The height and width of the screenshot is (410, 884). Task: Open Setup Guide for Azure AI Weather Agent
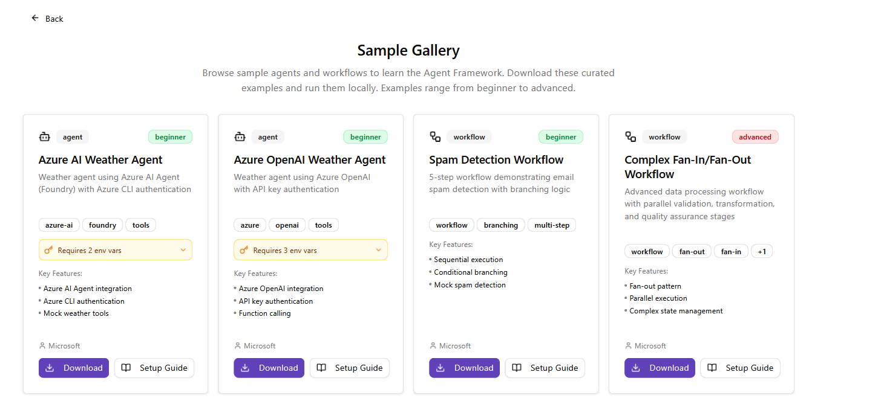pyautogui.click(x=154, y=368)
